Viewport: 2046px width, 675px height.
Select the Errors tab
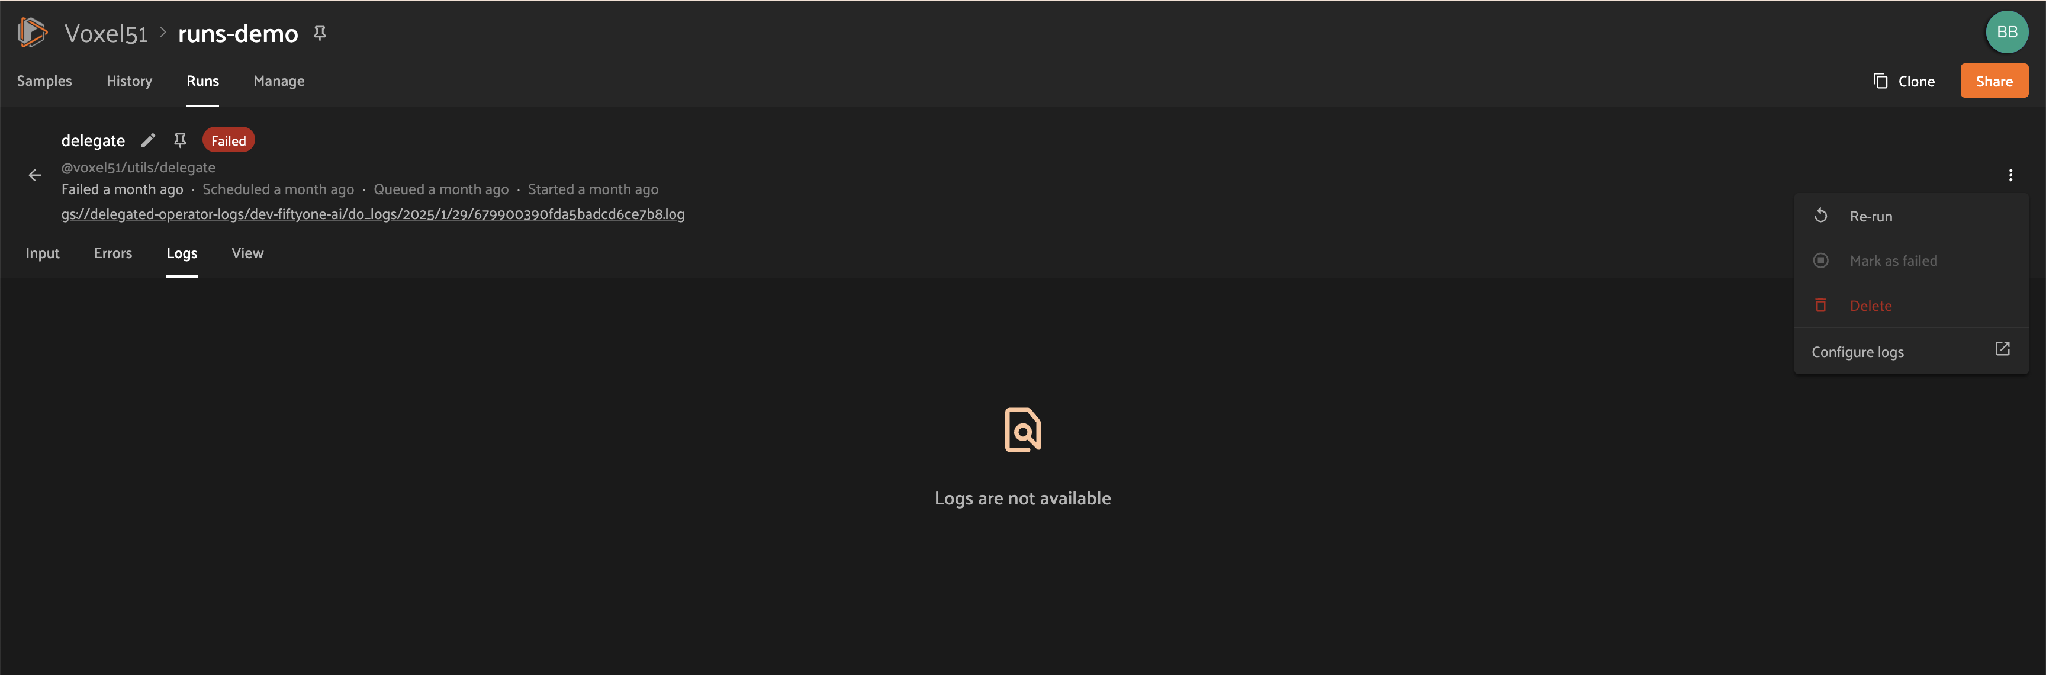(112, 253)
